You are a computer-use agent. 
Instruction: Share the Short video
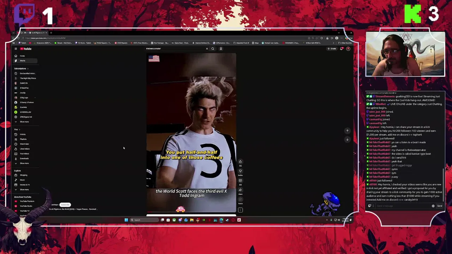coord(240,190)
